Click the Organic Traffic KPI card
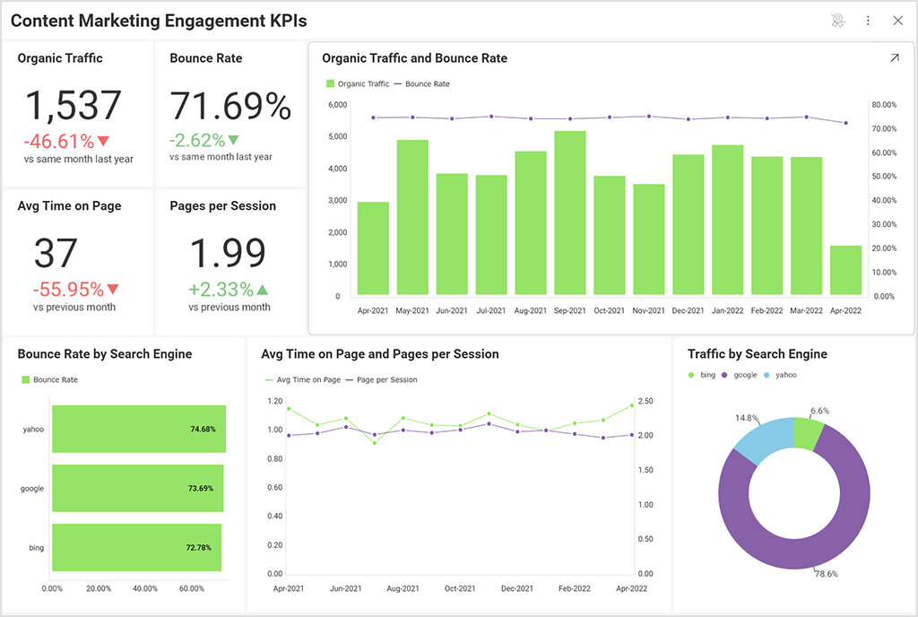918x617 pixels. coord(78,112)
